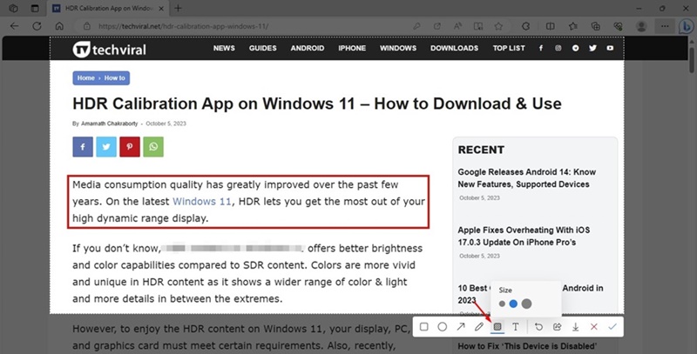Open Techviral Facebook page from header
The width and height of the screenshot is (697, 354).
[x=541, y=48]
